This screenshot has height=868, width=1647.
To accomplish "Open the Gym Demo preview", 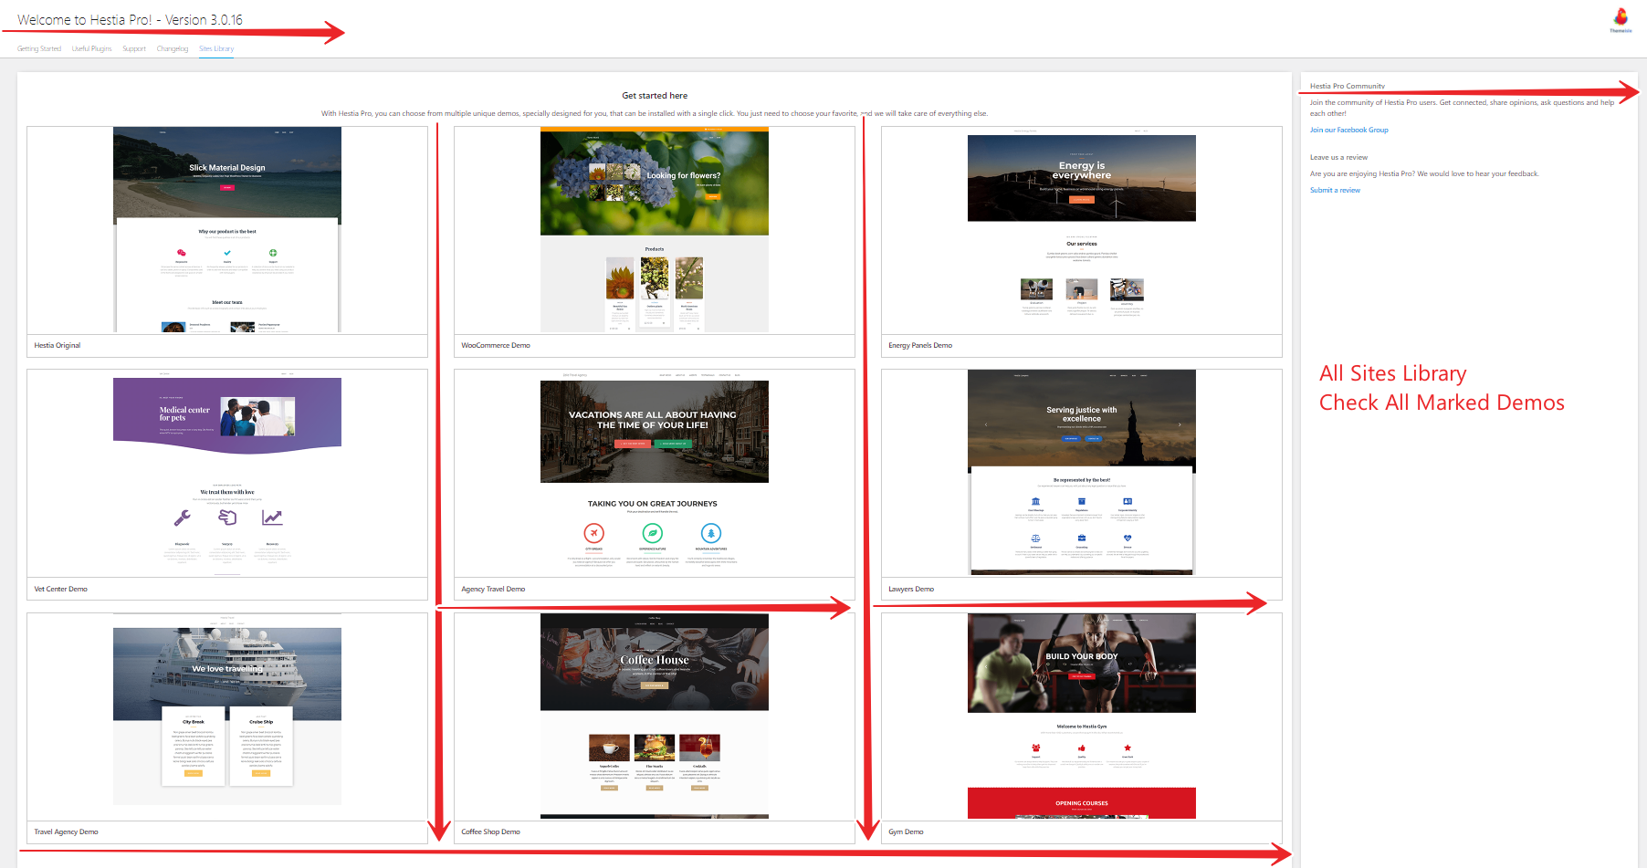I will tap(1081, 715).
